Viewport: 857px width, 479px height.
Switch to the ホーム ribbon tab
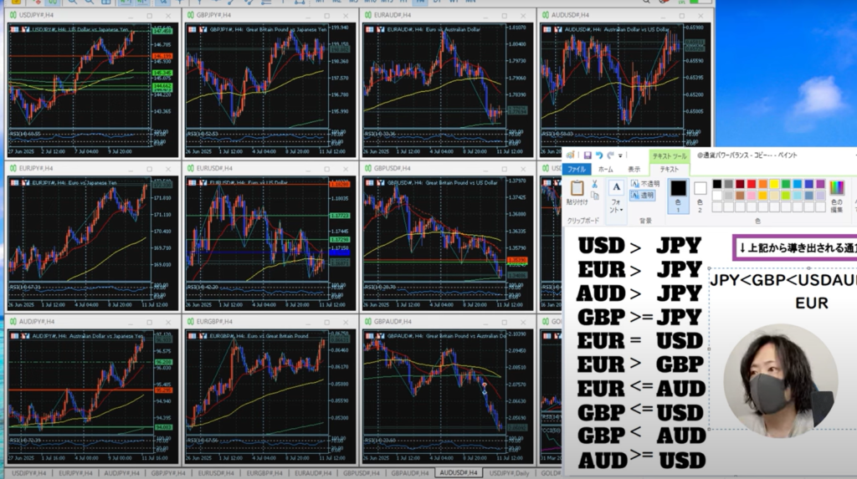[x=606, y=170]
